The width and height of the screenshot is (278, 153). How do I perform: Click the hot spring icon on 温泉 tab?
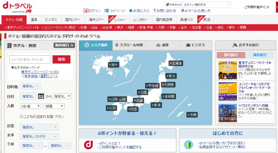[x=158, y=45]
